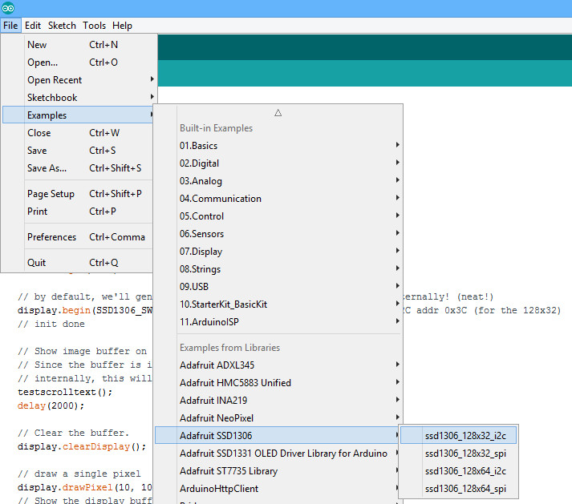Expand the 04.Communication examples submenu
Image resolution: width=572 pixels, height=504 pixels.
[x=278, y=199]
